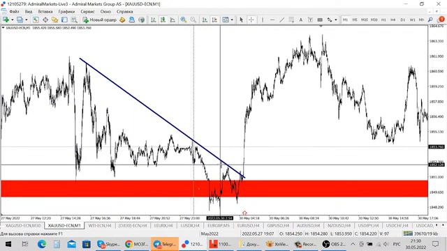Switch to the EURGBP,M5 chart tab
This screenshot has height=251, width=447.
(219, 225)
